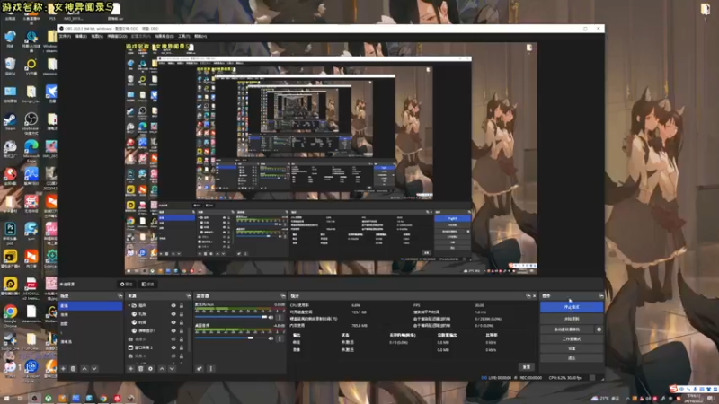Open source properties gear in Sources toolbar
Viewport: 719px width, 404px height.
coord(150,369)
